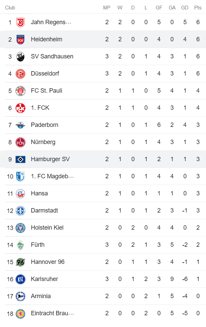This screenshot has height=327, width=206.
Task: Open the Holstein Kiel logo
Action: pos(20,227)
